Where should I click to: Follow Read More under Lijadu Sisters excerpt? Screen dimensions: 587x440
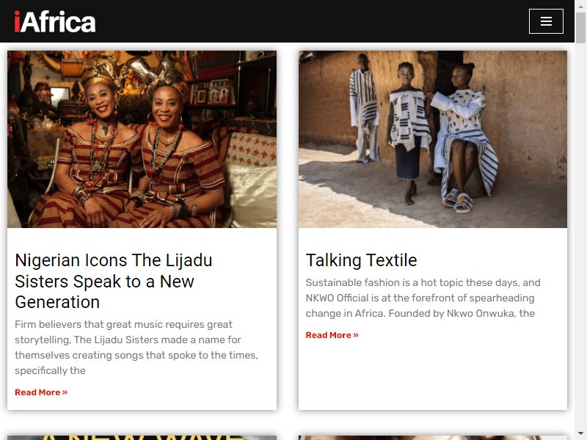(41, 392)
